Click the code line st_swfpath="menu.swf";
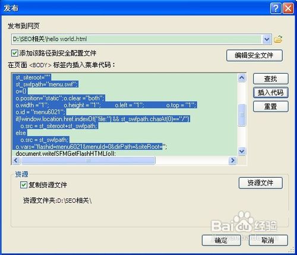Image resolution: width=297 pixels, height=255 pixels. (47, 84)
